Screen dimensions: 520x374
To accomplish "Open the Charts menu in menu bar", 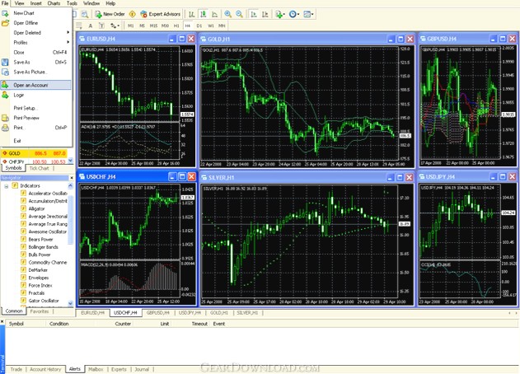I will click(54, 3).
